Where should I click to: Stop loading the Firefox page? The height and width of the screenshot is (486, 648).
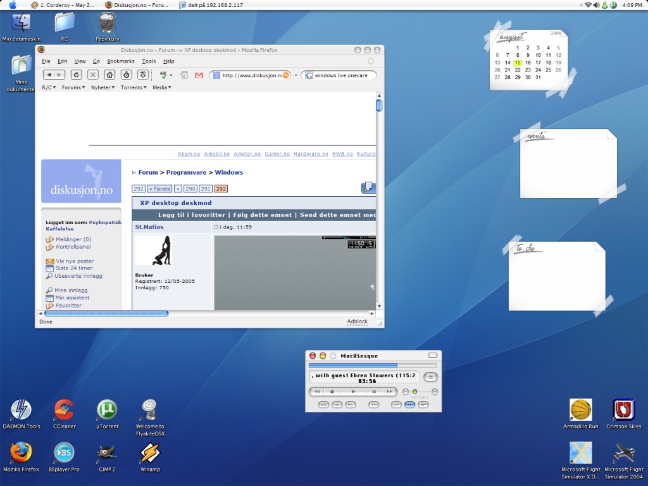coord(93,75)
